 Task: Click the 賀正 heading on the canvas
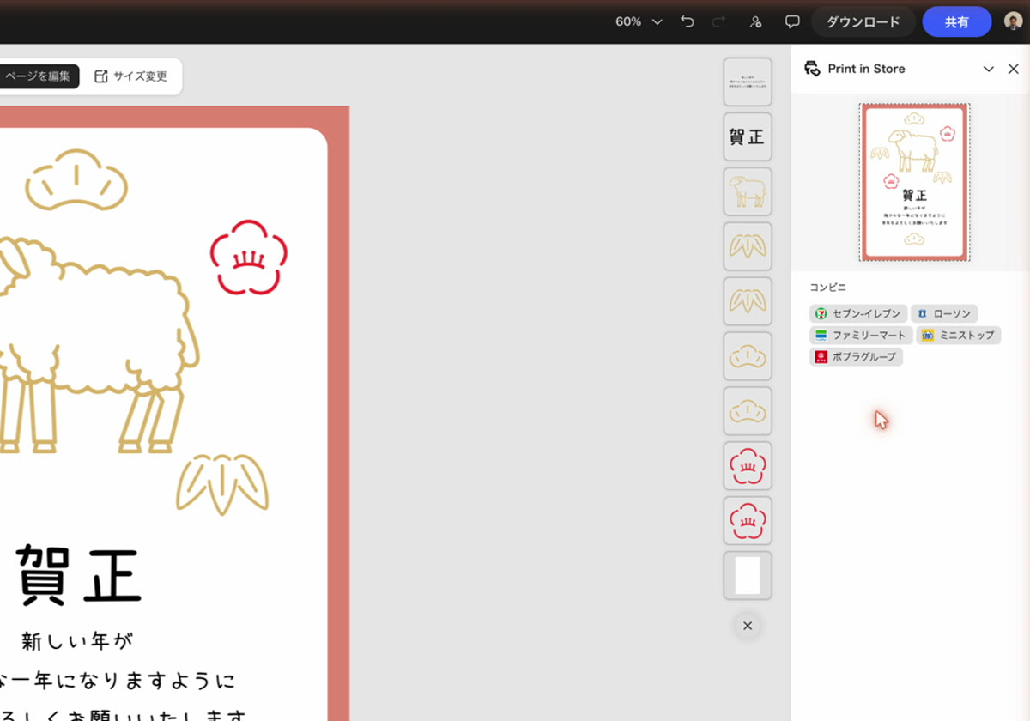click(79, 576)
